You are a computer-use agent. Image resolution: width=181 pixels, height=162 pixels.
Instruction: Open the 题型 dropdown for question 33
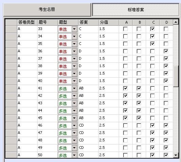pos(74,29)
